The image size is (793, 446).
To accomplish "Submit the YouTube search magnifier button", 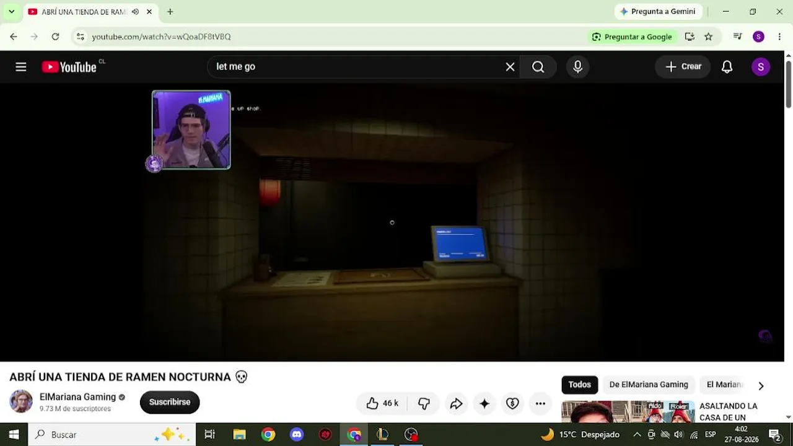I will tap(538, 67).
